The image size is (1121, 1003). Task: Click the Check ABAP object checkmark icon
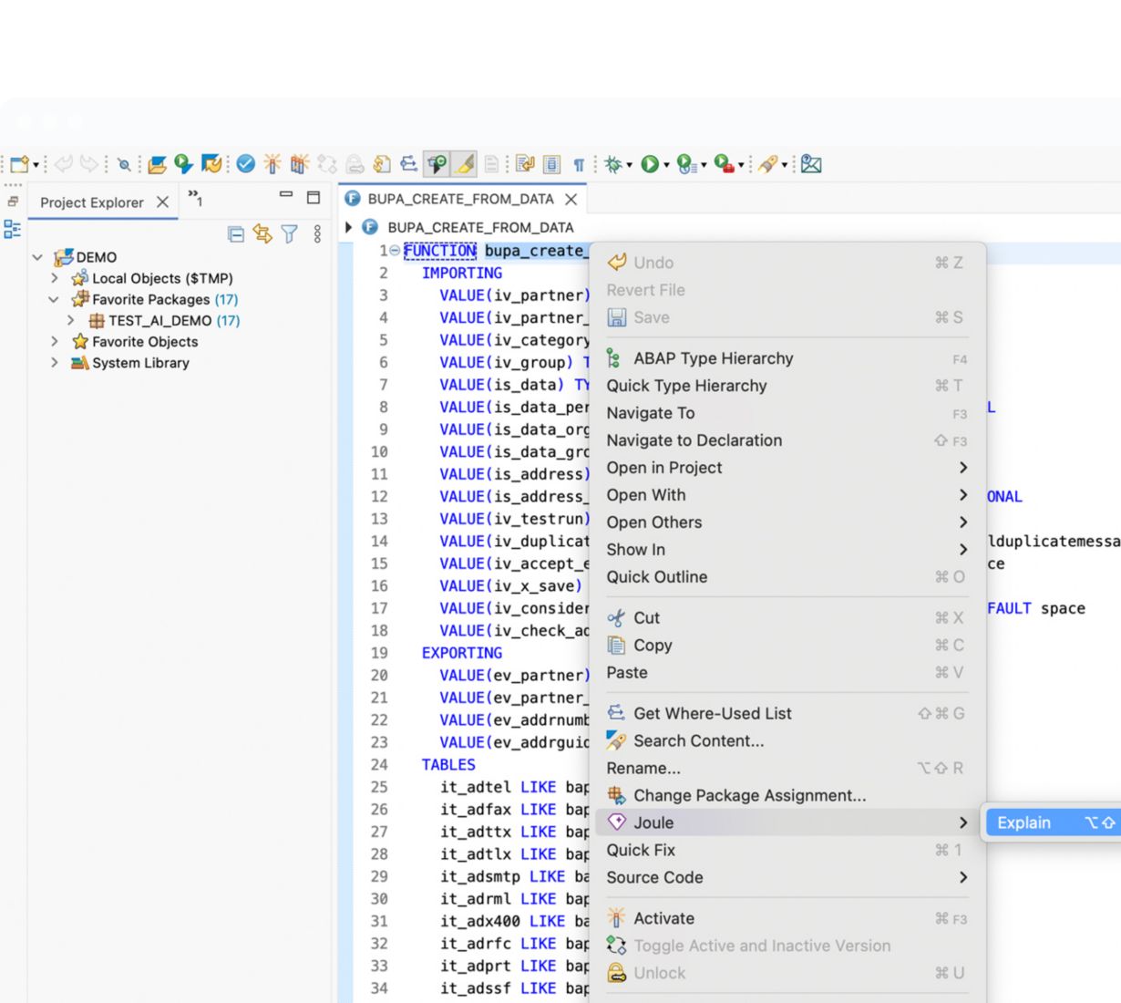[x=245, y=164]
